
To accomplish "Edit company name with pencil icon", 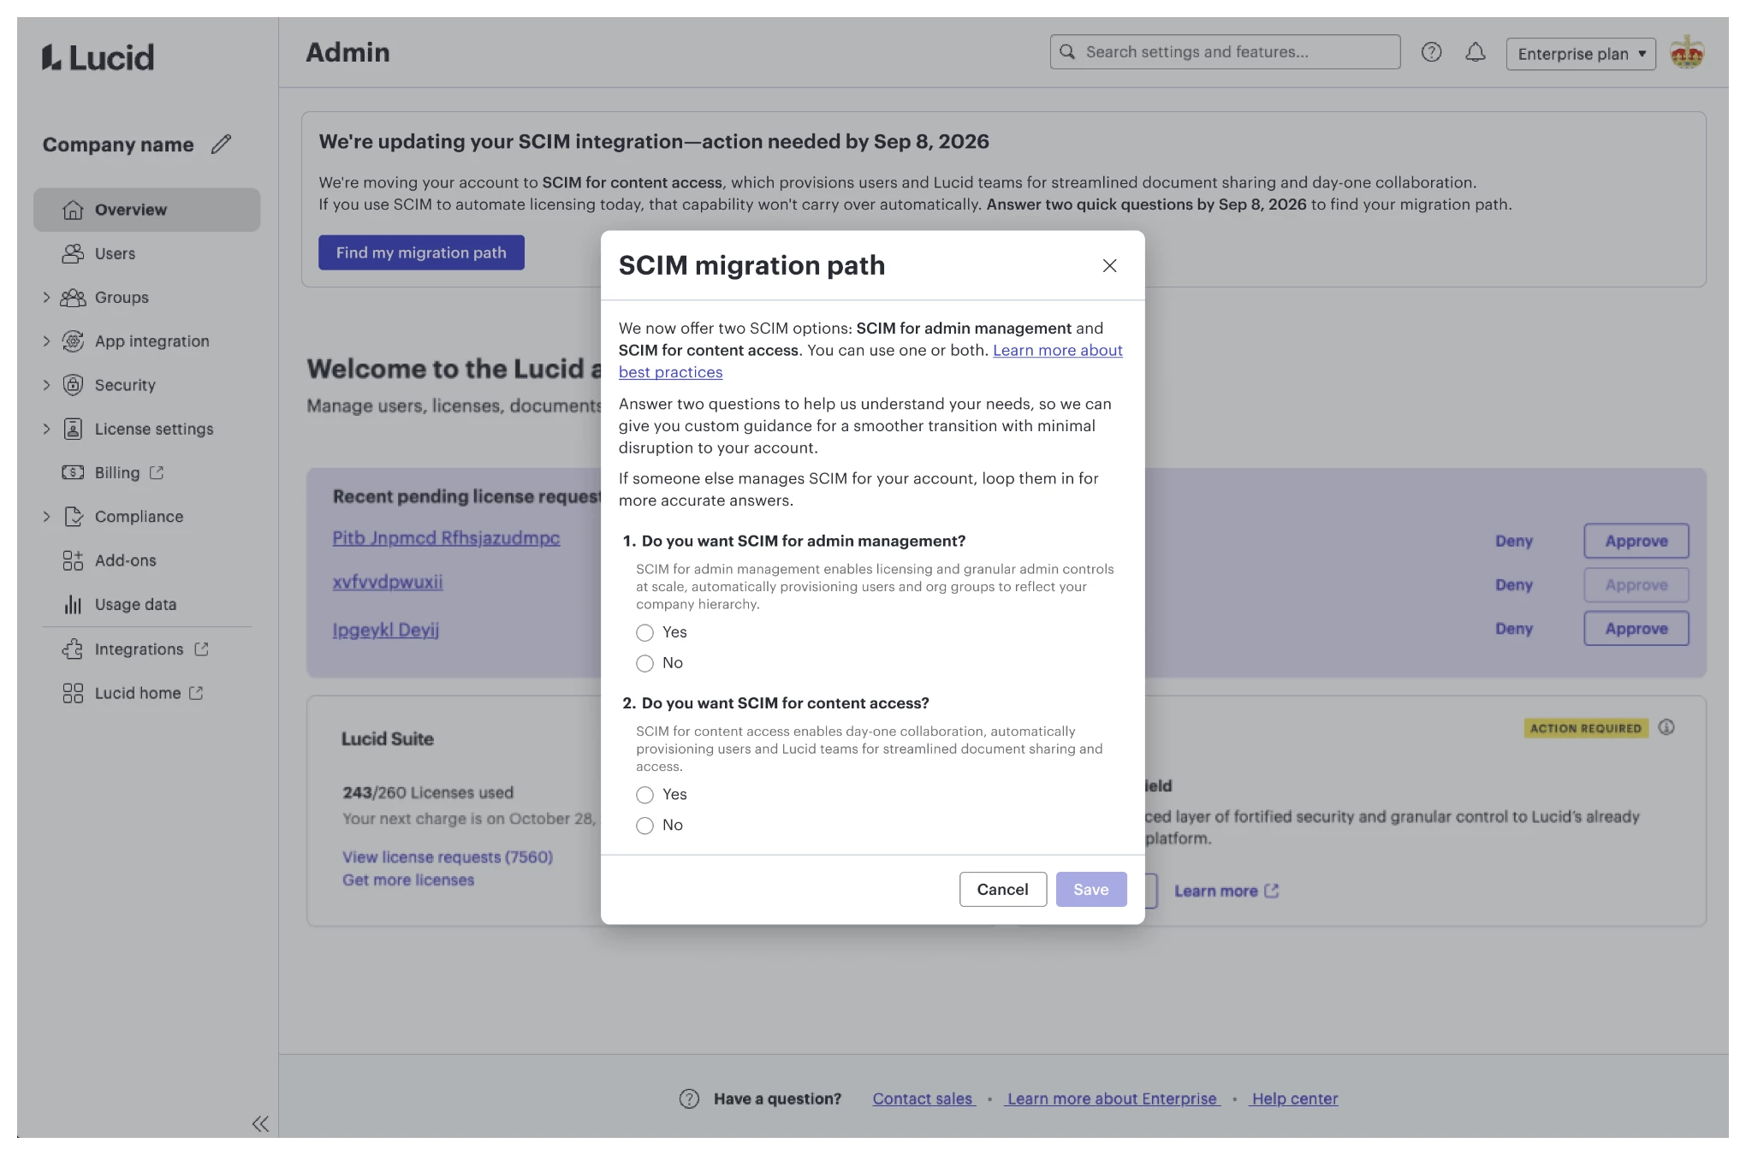I will tap(222, 144).
